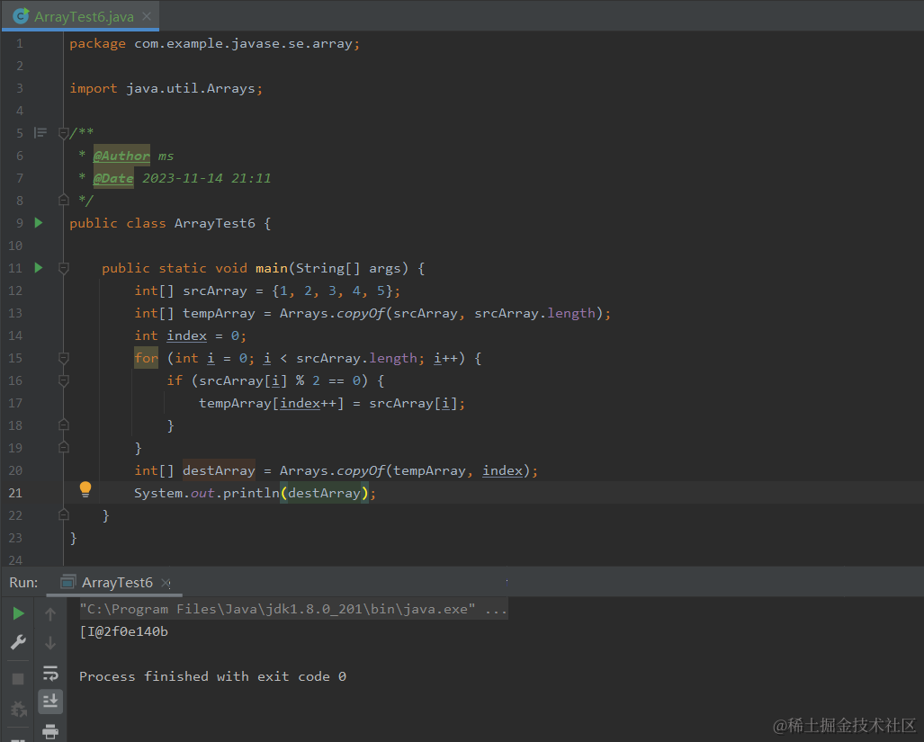Collapse the Javadoc comment at line 5
924x742 pixels.
click(x=64, y=134)
